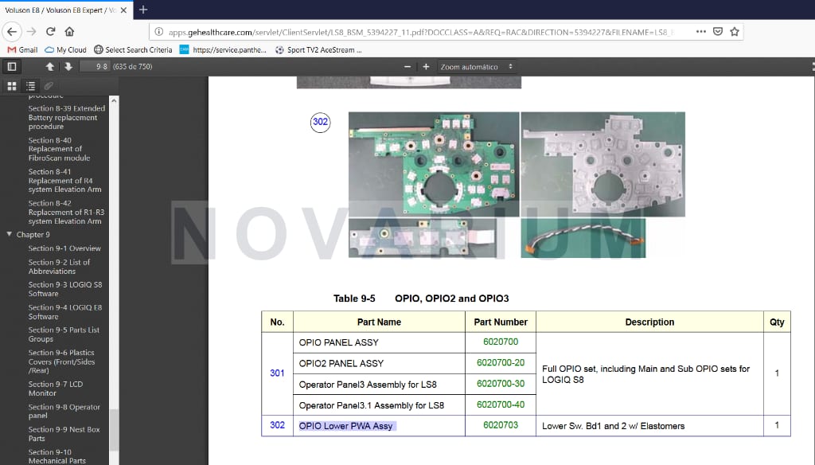Click part number 6020700-40
The image size is (815, 465).
point(501,404)
